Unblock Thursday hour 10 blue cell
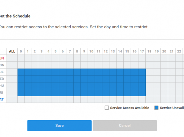The image size is (184, 137). coord(91,86)
